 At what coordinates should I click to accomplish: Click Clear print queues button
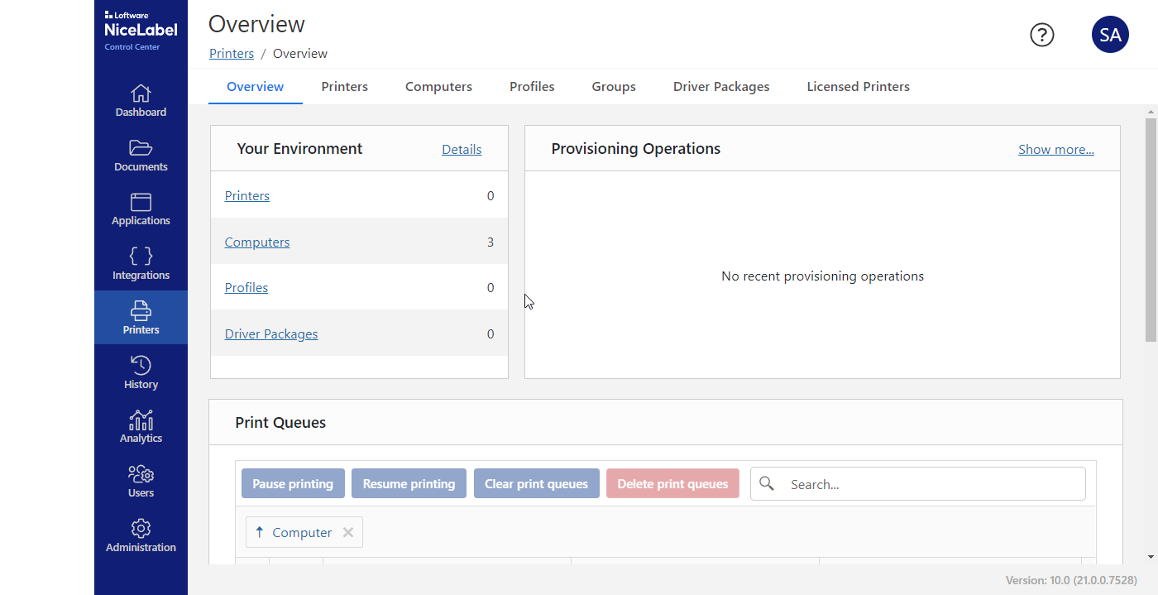536,484
